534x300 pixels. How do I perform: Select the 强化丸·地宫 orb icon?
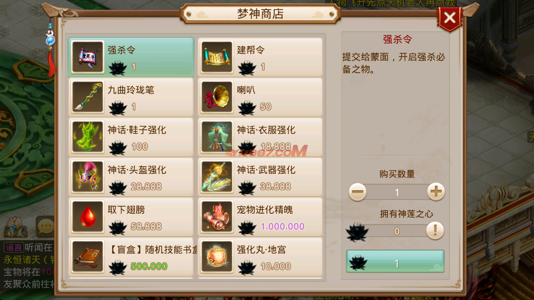pyautogui.click(x=217, y=257)
